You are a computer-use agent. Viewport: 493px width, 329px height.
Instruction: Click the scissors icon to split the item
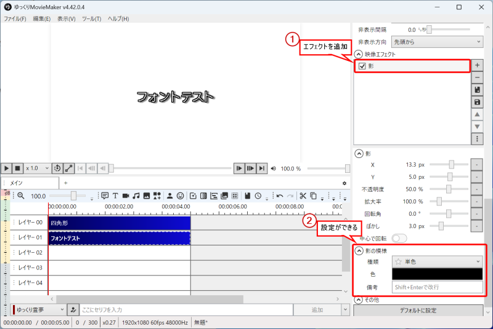[x=303, y=196]
